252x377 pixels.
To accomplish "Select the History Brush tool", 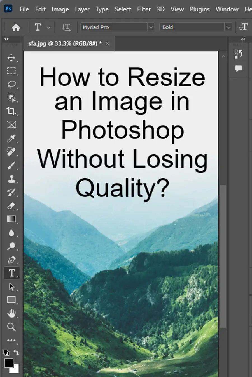I will [11, 192].
